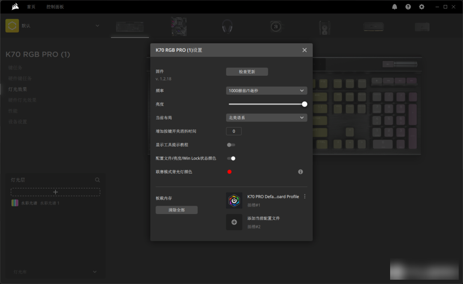The width and height of the screenshot is (463, 284).
Task: Click the 插槽#2 slot label
Action: [x=254, y=227]
